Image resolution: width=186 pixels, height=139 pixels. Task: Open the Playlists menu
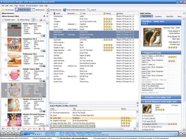(x=22, y=6)
